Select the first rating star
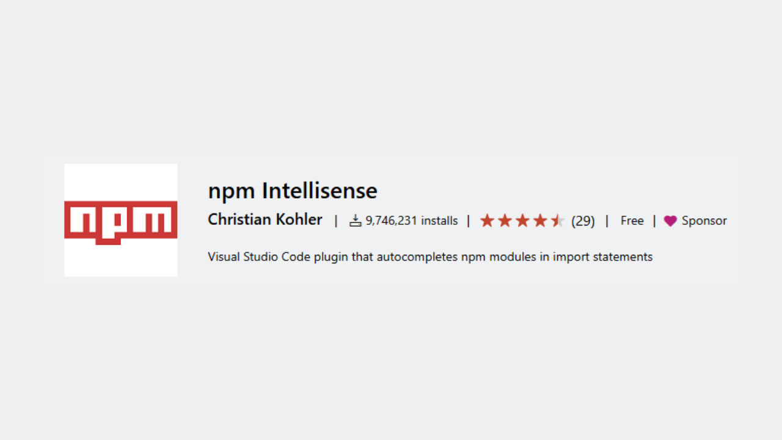 [x=487, y=221]
